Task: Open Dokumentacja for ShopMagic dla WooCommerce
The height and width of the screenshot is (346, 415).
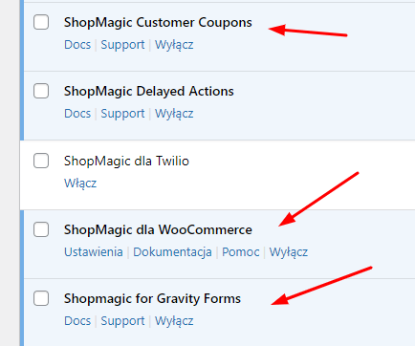Action: (172, 252)
